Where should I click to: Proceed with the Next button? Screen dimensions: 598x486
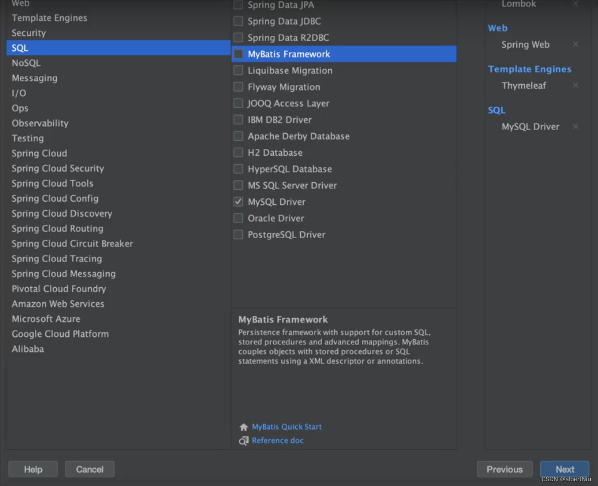565,469
